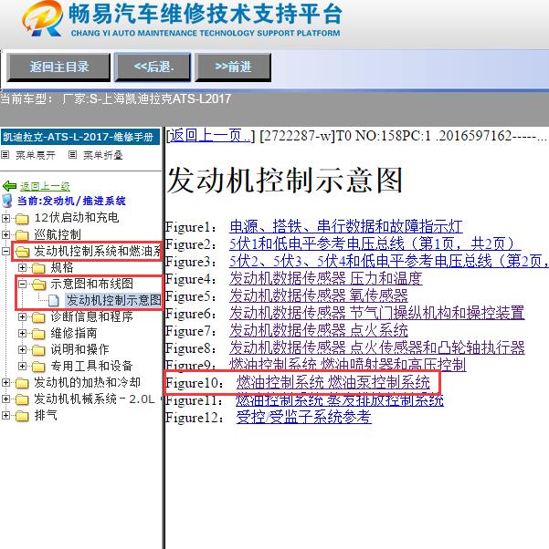The width and height of the screenshot is (549, 549).
Task: Open the 返回上一页 link
Action: click(210, 136)
